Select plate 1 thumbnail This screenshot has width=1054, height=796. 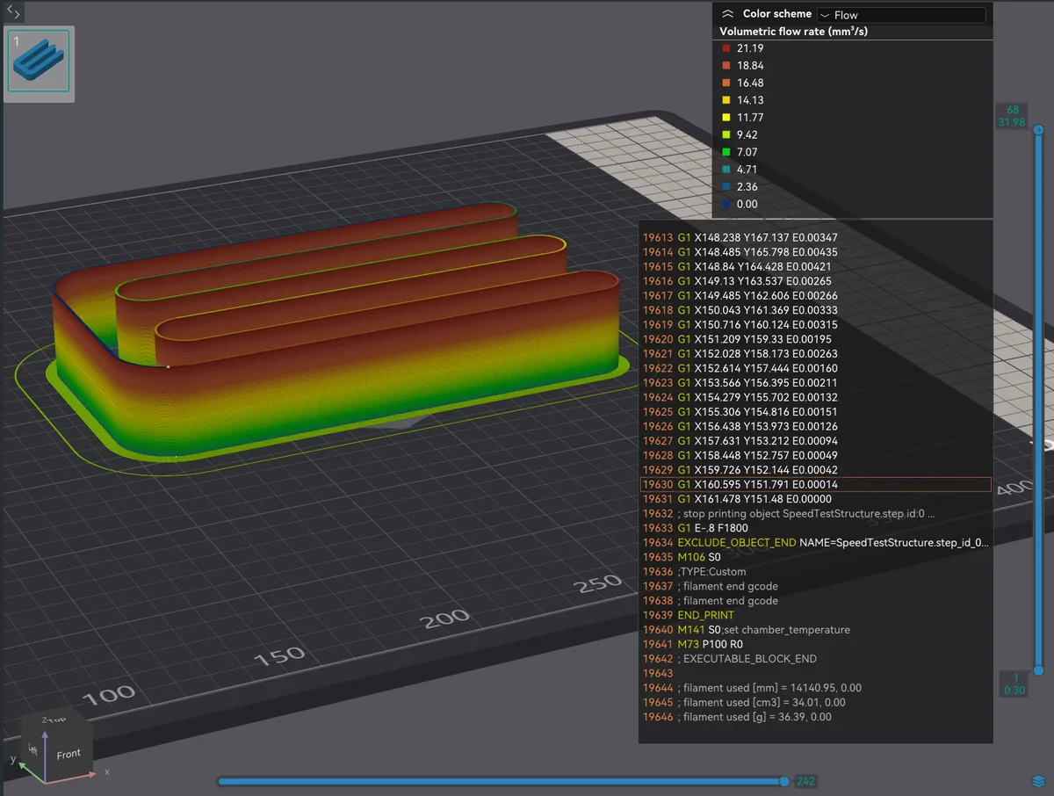[x=39, y=63]
